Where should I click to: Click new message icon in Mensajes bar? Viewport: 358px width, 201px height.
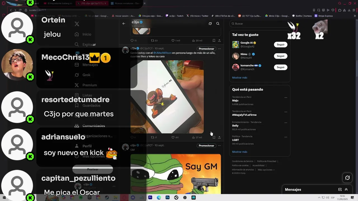[340, 190]
